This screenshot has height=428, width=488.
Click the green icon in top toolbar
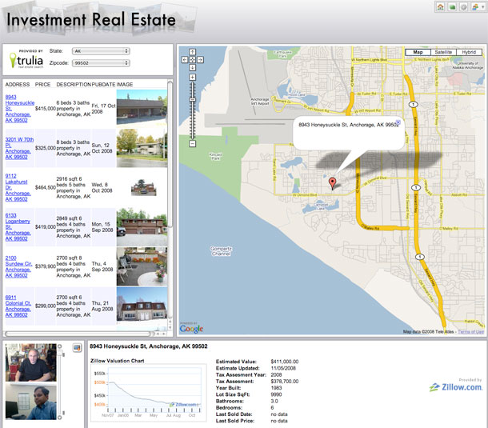pos(453,6)
